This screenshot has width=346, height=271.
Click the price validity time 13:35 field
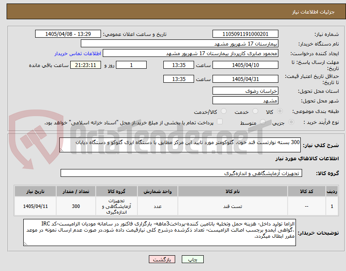click(179, 79)
